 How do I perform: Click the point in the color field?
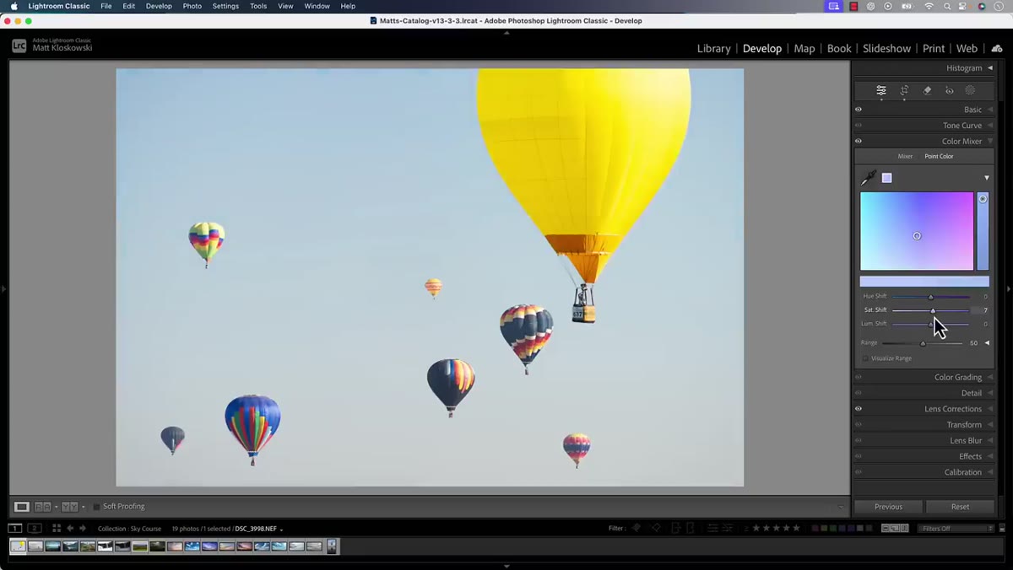coord(917,236)
